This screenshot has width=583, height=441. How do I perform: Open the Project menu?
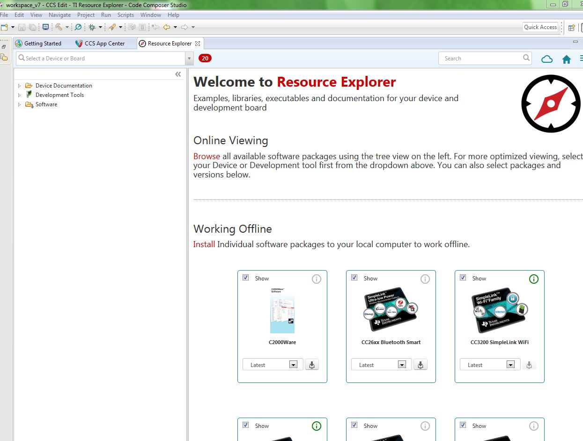click(86, 15)
